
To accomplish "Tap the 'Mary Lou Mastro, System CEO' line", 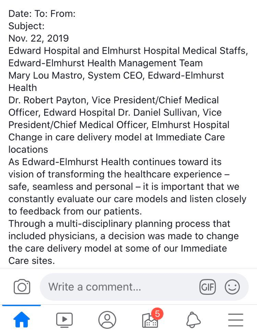I will [116, 76].
